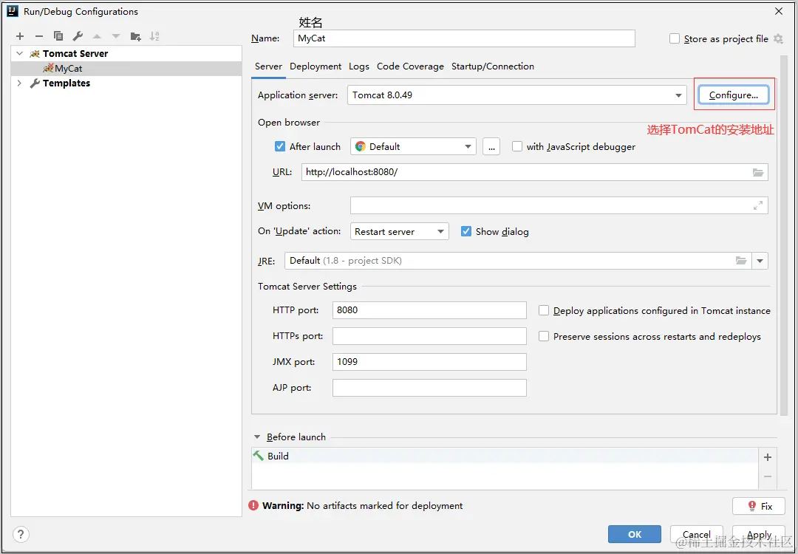The image size is (798, 554).
Task: Click the browser ellipsis button
Action: [491, 146]
